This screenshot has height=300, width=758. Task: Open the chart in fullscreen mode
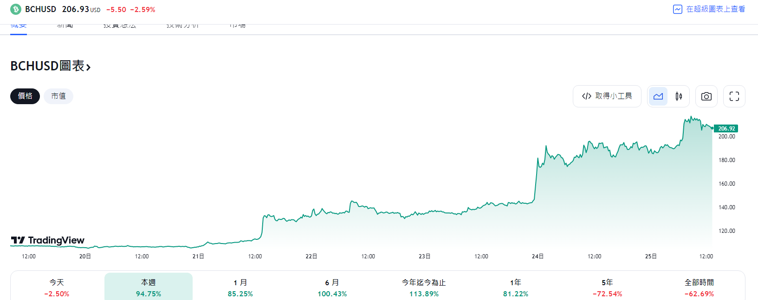click(734, 96)
